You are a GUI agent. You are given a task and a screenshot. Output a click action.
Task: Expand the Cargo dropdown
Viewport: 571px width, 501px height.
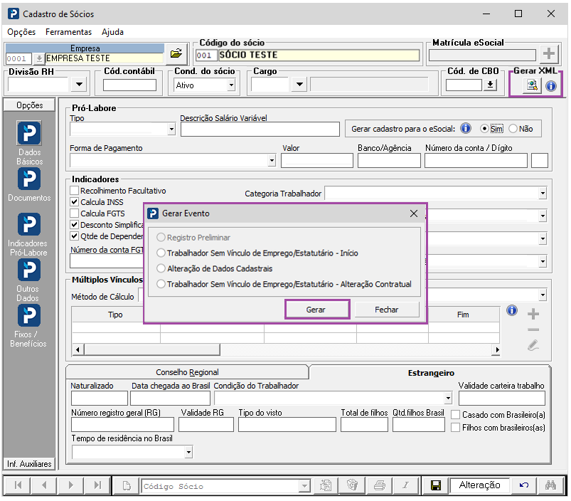tap(299, 85)
